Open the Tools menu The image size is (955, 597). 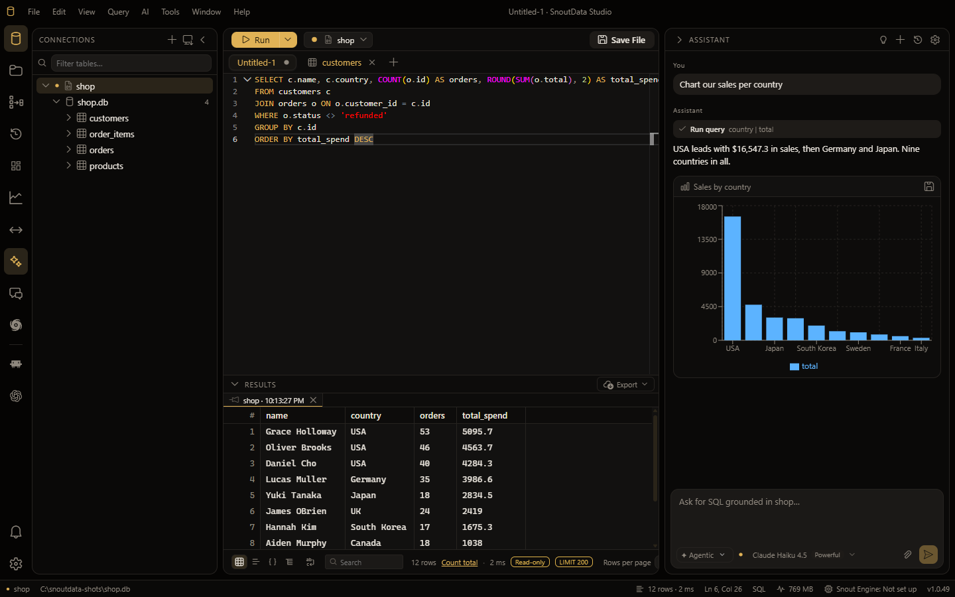pyautogui.click(x=170, y=12)
